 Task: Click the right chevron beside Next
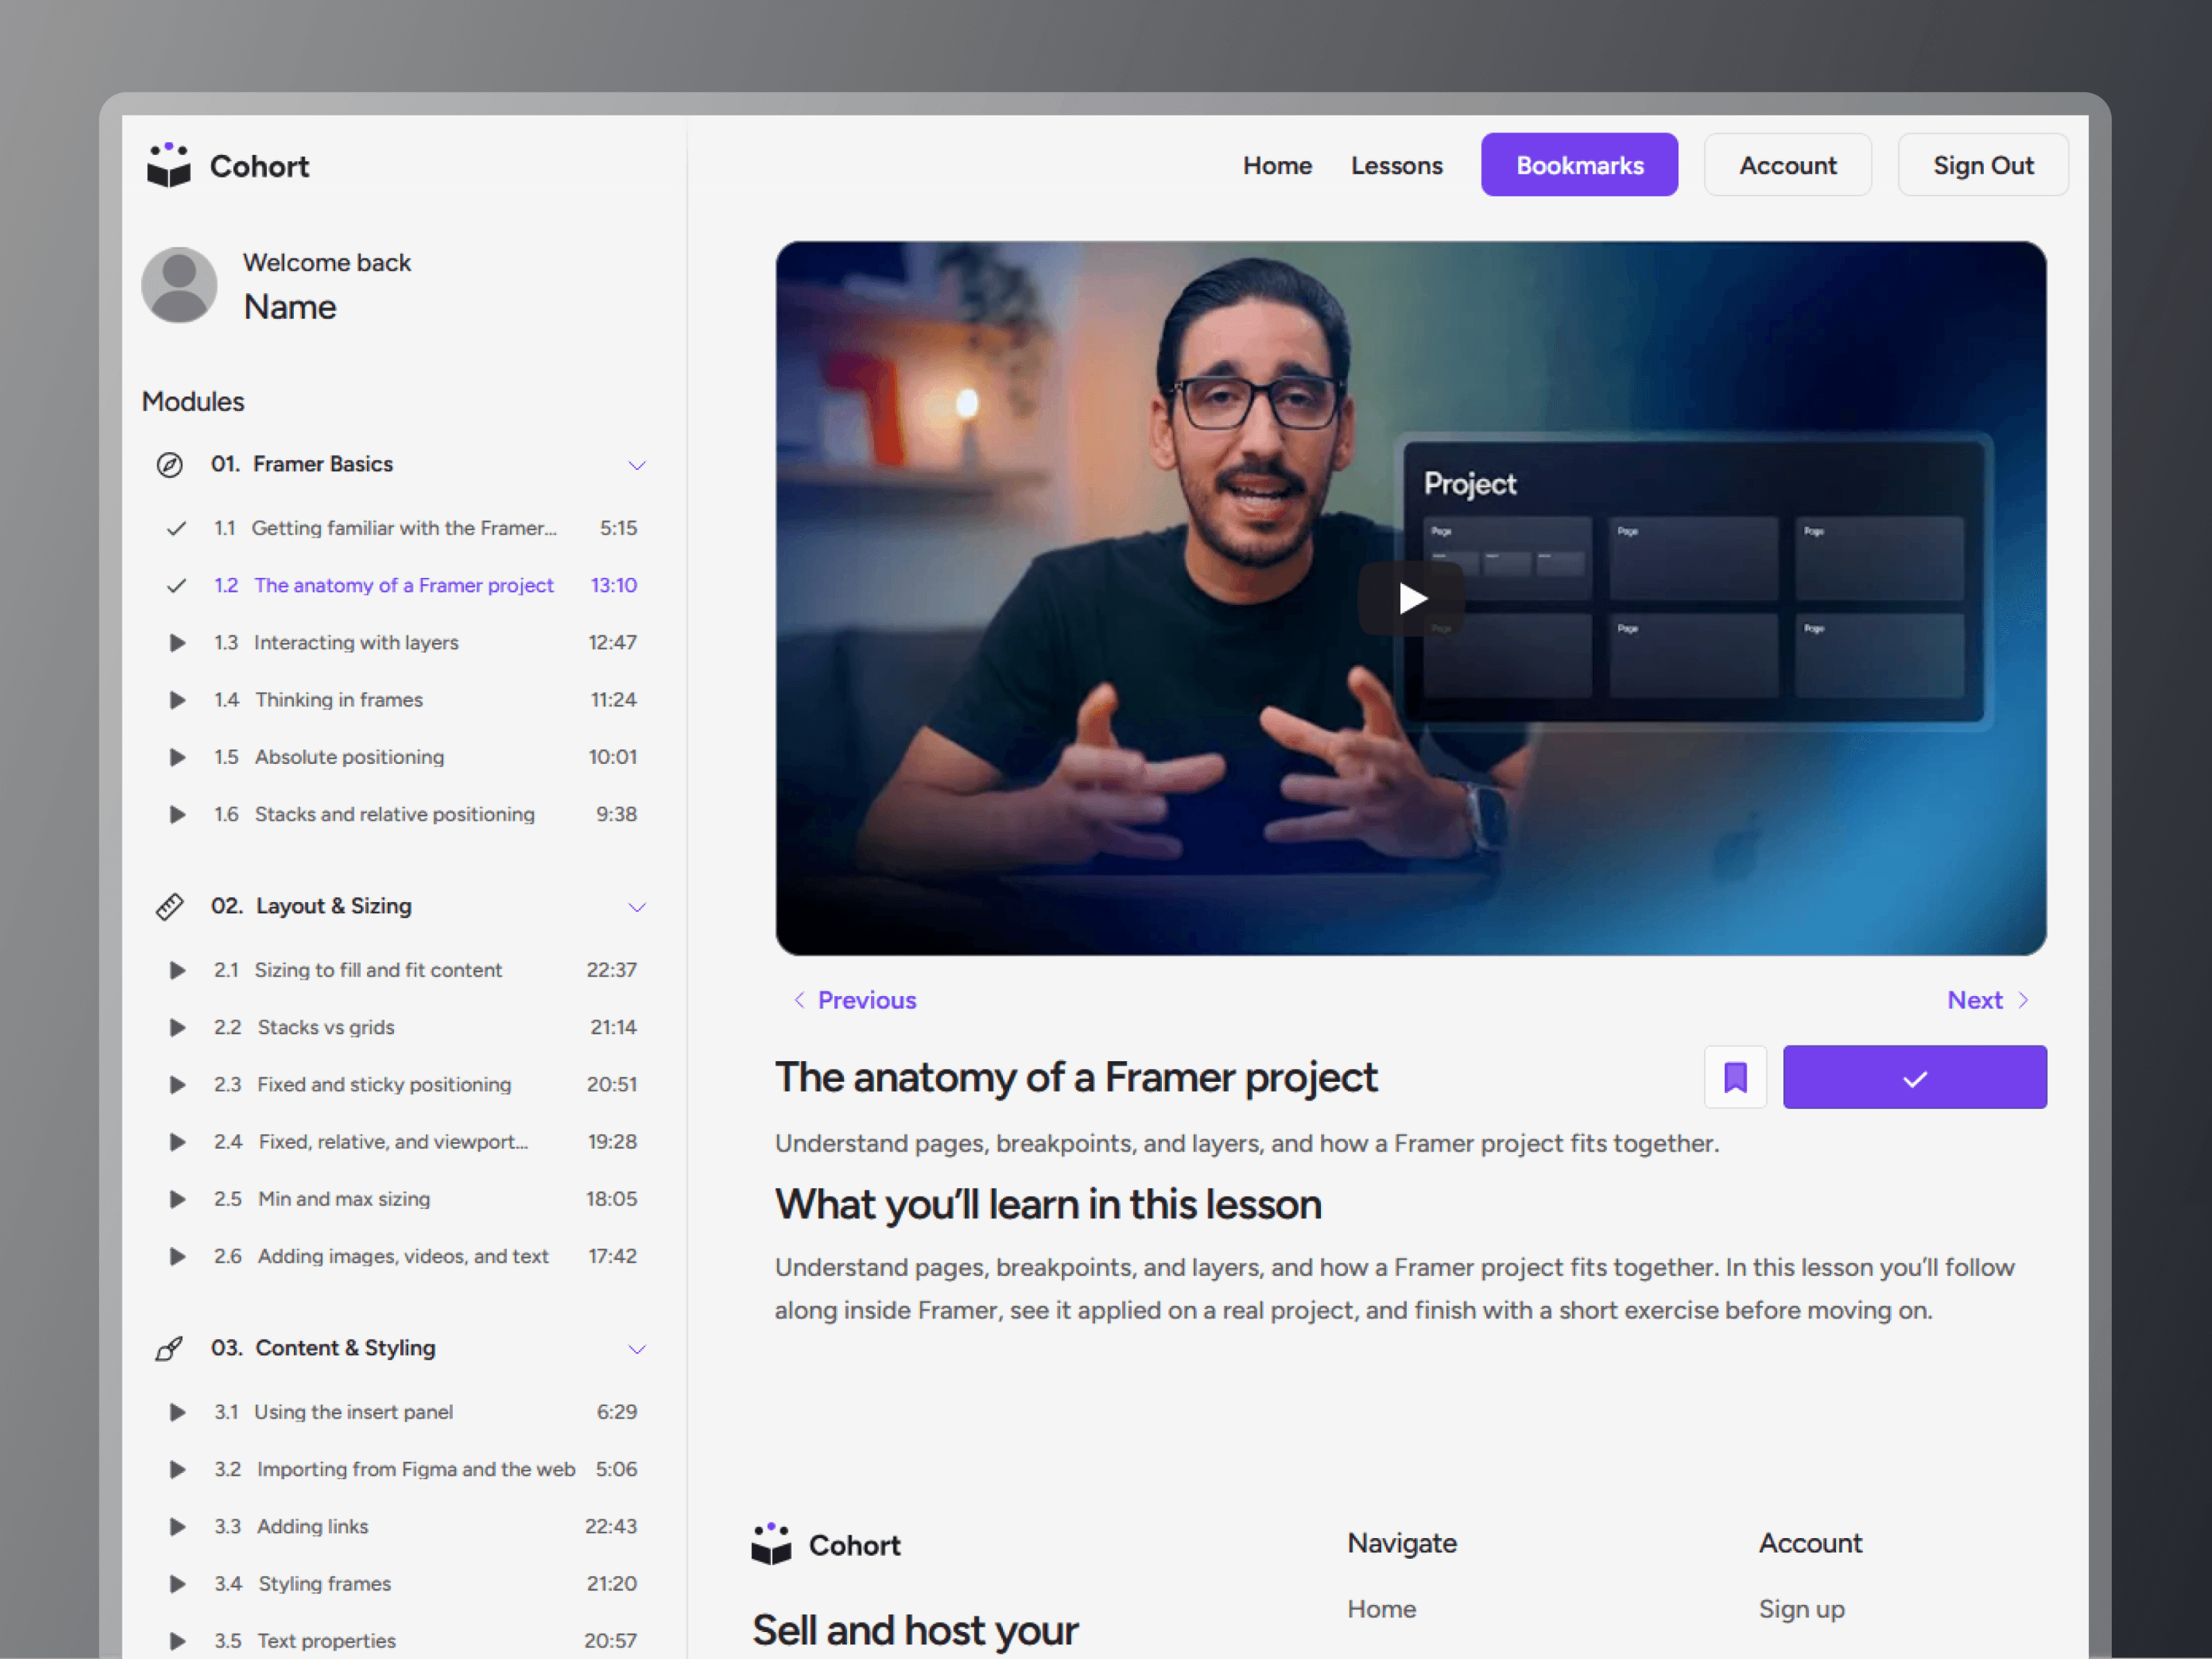[x=2023, y=1000]
